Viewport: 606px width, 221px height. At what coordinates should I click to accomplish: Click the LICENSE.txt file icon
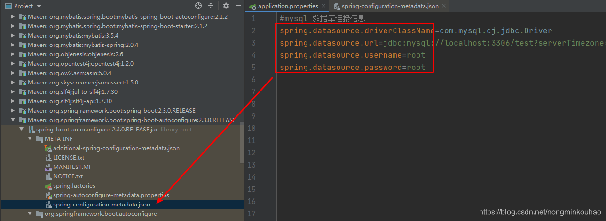pyautogui.click(x=48, y=157)
